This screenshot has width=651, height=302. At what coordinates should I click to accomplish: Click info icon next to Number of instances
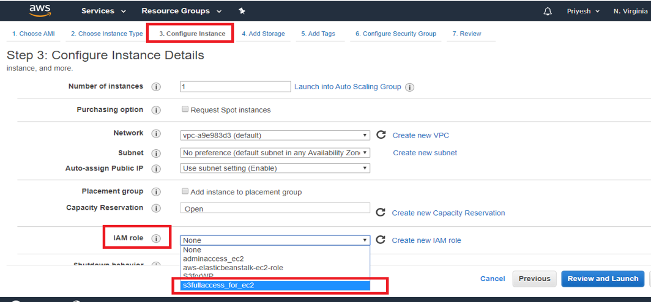[155, 87]
